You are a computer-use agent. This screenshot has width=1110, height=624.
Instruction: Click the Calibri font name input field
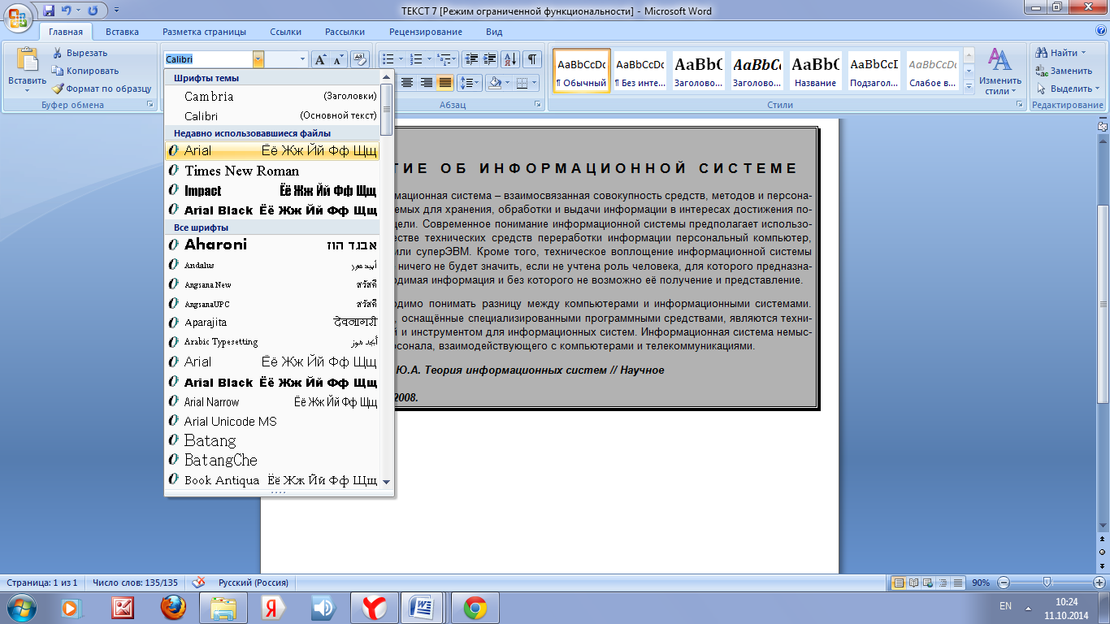point(208,59)
